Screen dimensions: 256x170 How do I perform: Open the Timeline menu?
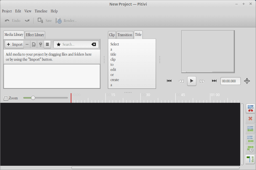click(x=41, y=11)
